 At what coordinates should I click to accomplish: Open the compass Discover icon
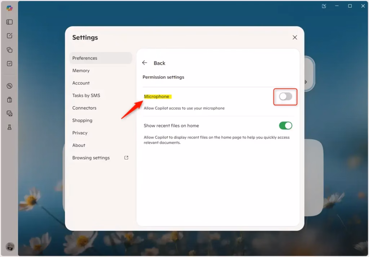pos(10,86)
